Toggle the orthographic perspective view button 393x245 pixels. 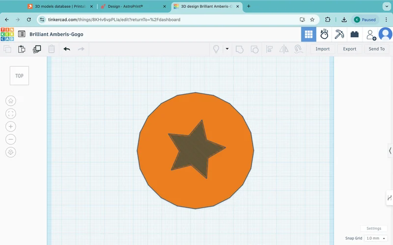click(11, 152)
